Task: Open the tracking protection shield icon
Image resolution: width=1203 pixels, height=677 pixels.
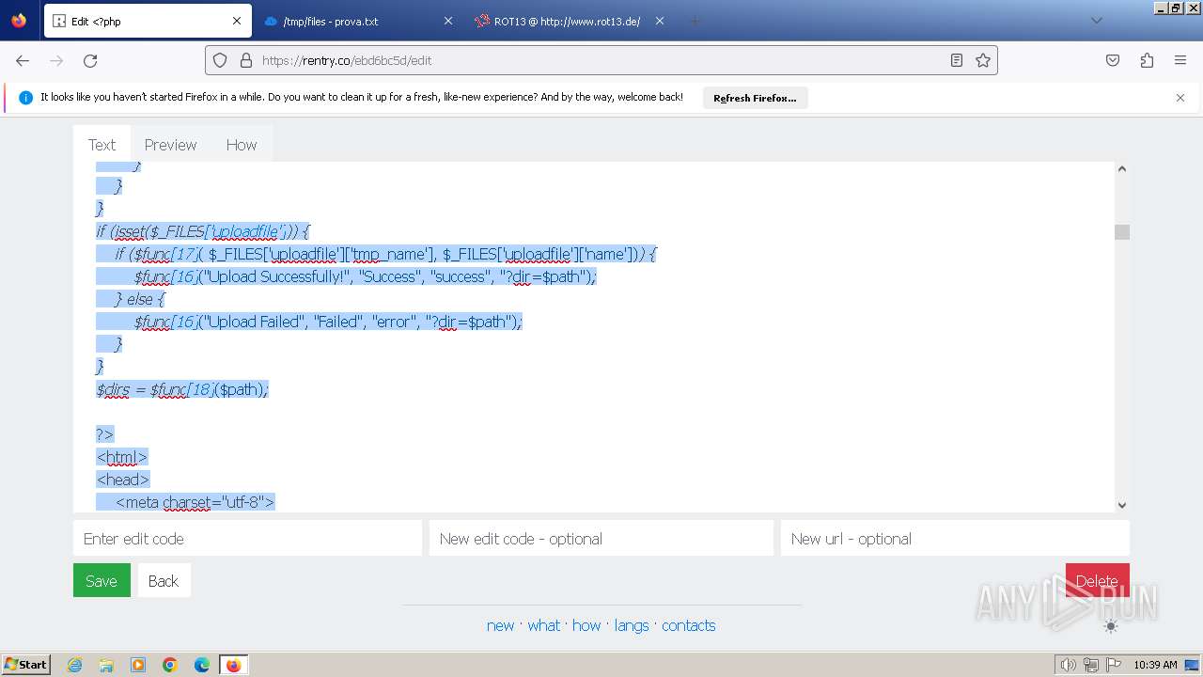Action: 220,60
